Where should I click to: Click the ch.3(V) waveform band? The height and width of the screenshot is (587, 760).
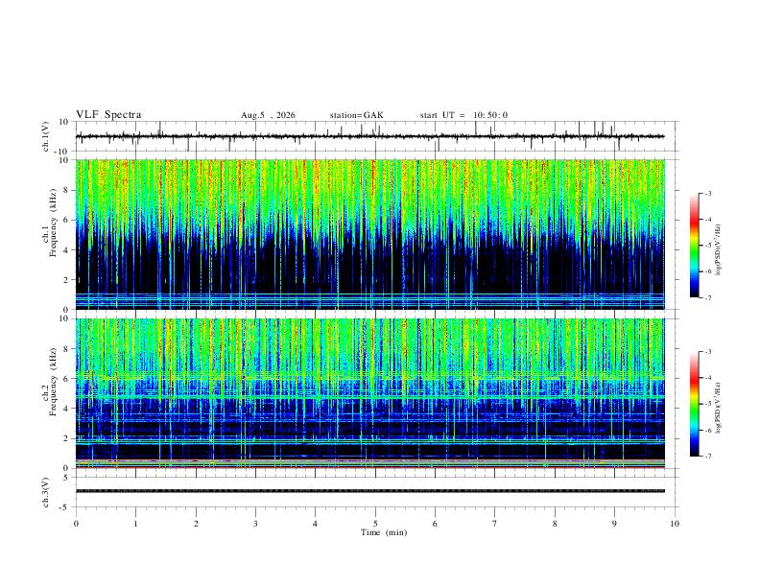pyautogui.click(x=369, y=491)
